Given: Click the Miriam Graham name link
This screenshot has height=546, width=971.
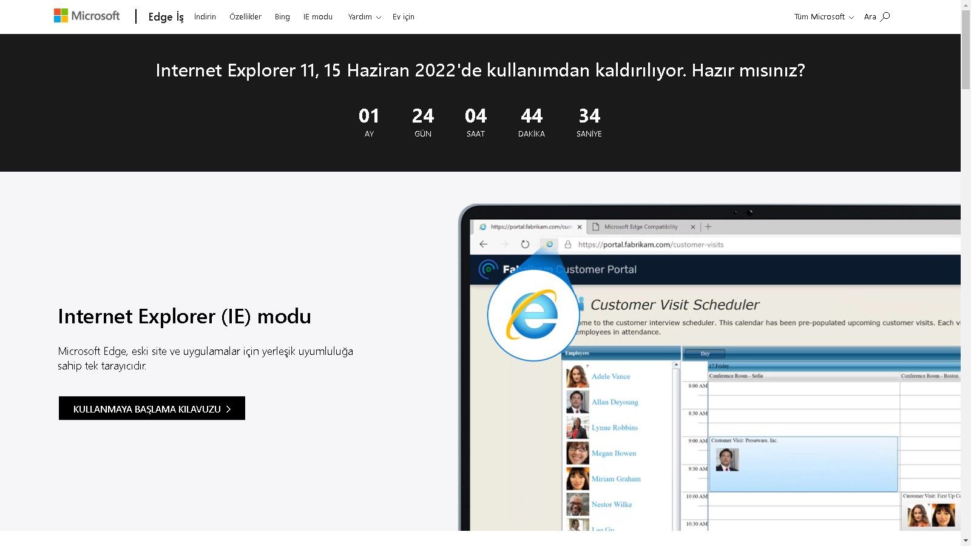Looking at the screenshot, I should 616,479.
